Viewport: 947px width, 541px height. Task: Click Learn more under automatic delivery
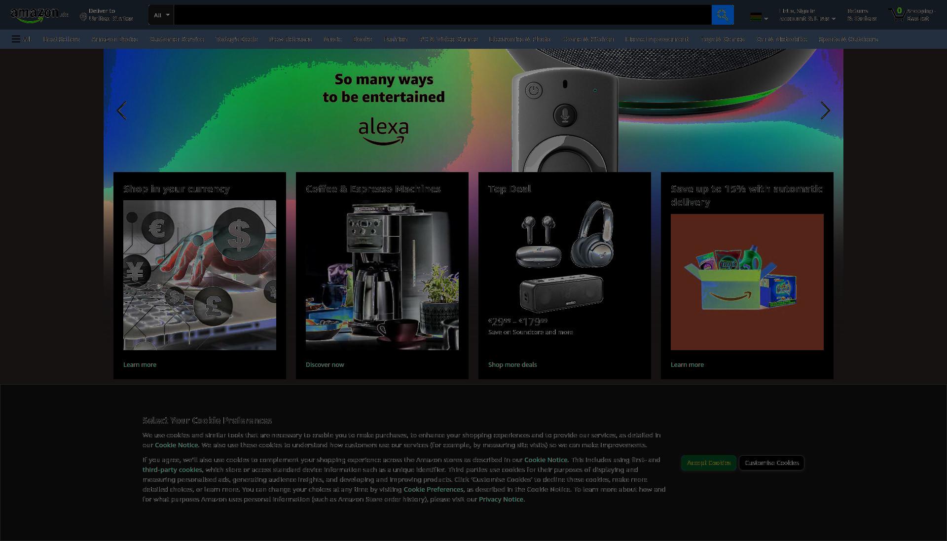[x=687, y=365]
